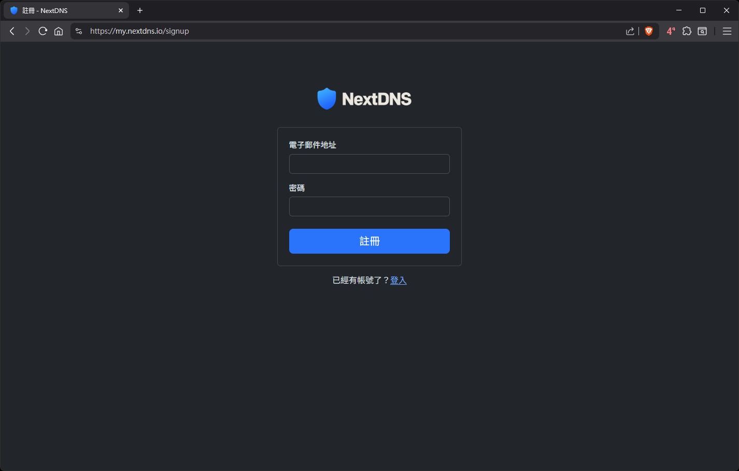This screenshot has width=739, height=471.
Task: Share this page via share icon
Action: pos(630,31)
